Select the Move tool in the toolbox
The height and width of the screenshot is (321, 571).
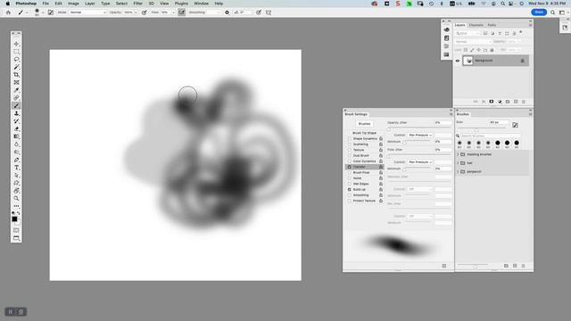pos(16,44)
